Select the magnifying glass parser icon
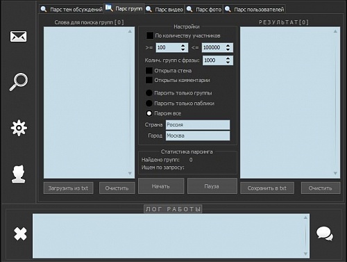Viewport: 347px width, 262px height. [x=19, y=82]
